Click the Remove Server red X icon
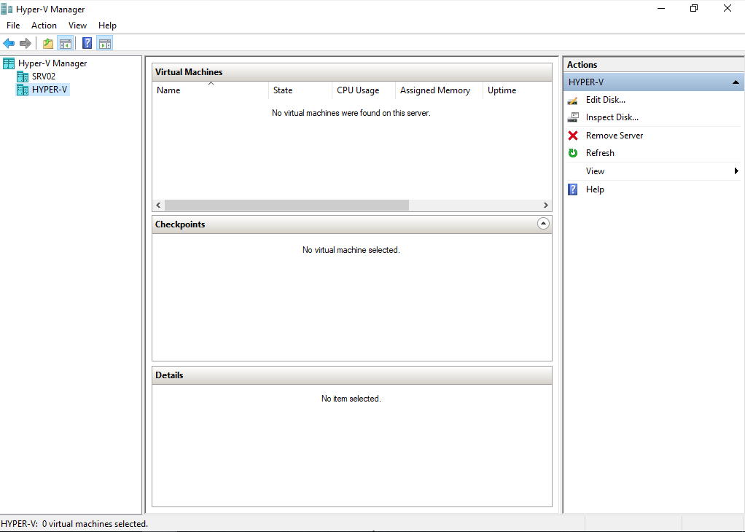Screen dimensions: 745x532 point(573,135)
